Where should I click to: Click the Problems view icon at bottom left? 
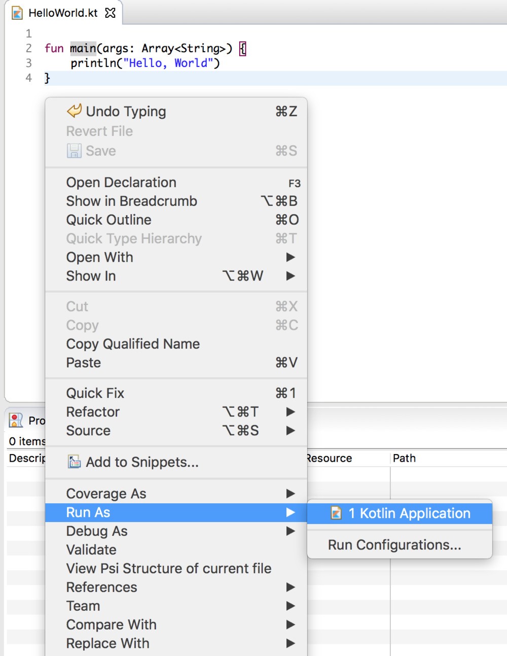16,421
